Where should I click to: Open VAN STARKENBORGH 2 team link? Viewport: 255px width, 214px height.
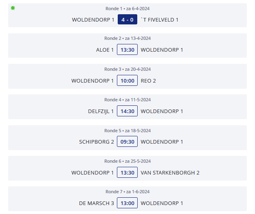pos(170,173)
